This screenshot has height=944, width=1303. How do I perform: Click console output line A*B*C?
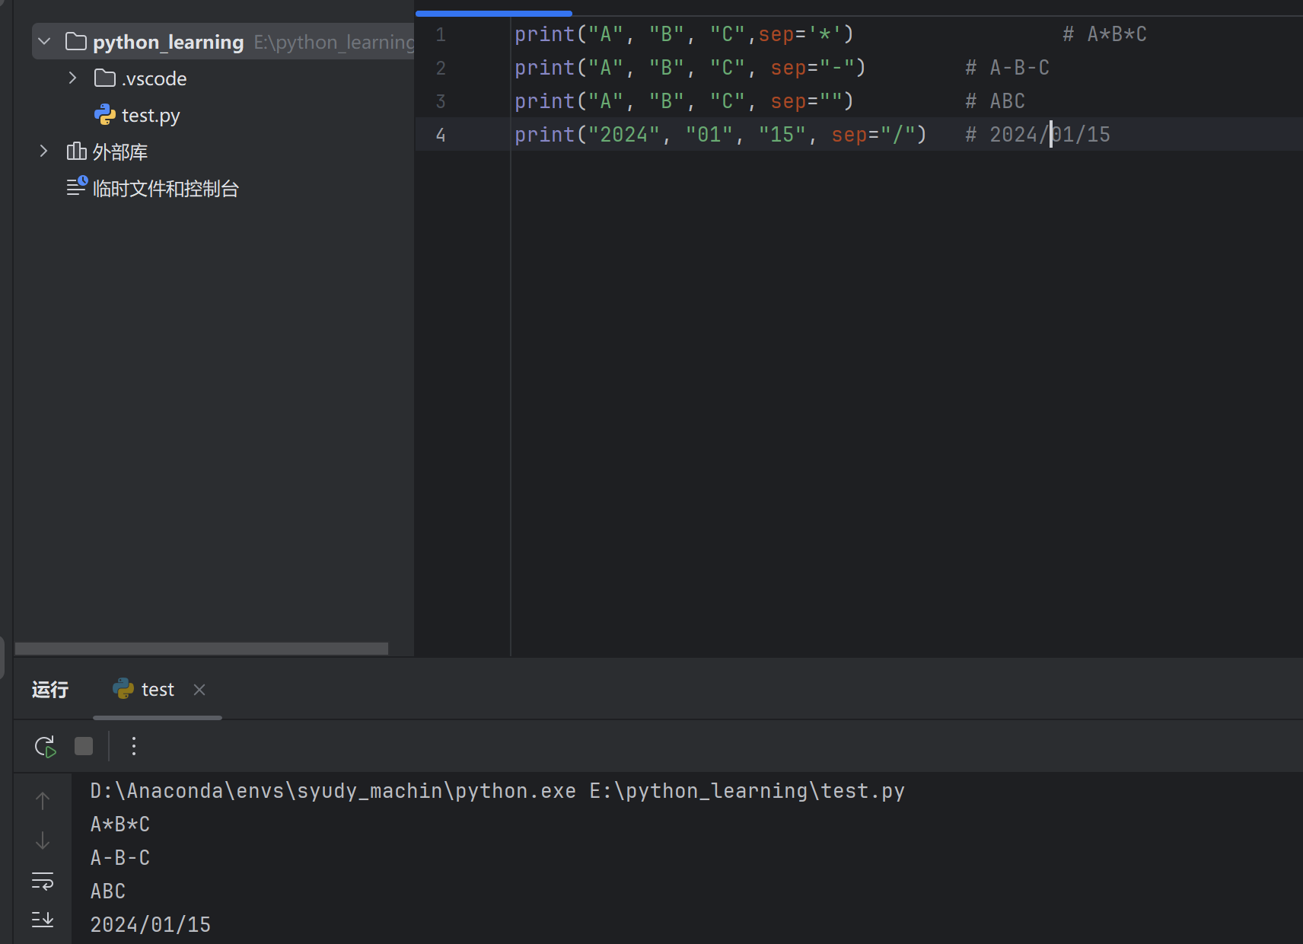[x=120, y=824]
